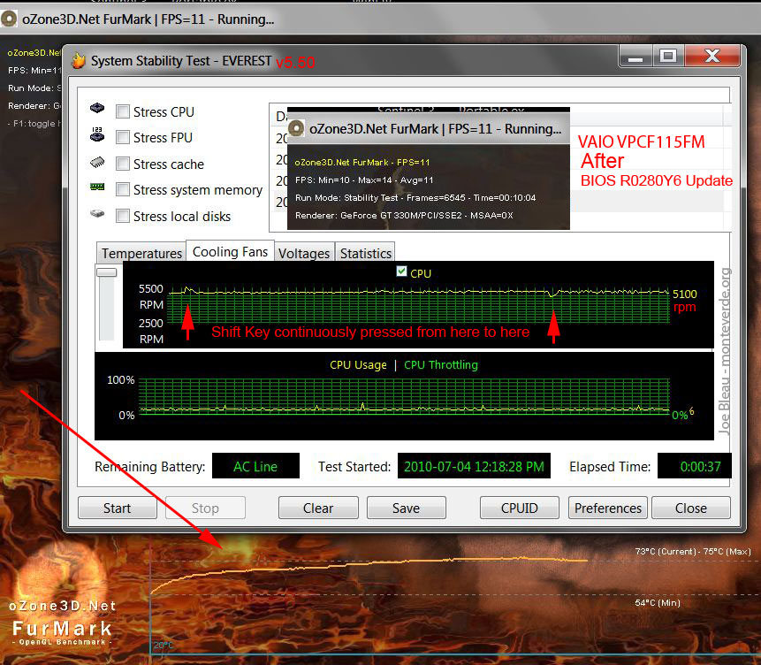The width and height of the screenshot is (761, 665).
Task: Open the Statistics tab
Action: coord(365,253)
